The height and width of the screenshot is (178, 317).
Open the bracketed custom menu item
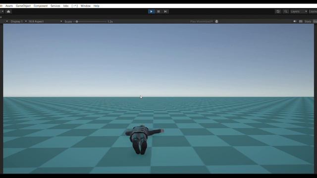75,6
